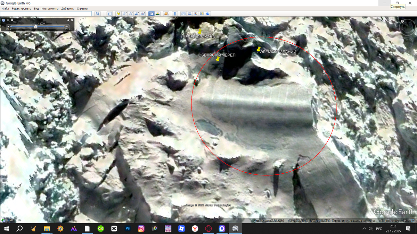
Task: Open the clock showing 2:52
Action: coord(393,228)
